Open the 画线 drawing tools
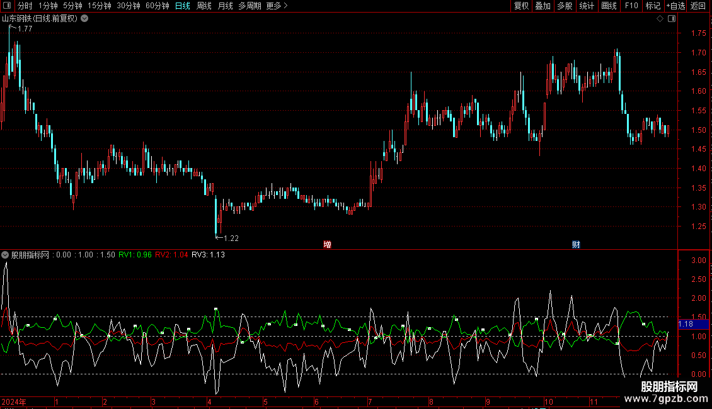Image resolution: width=712 pixels, height=409 pixels. (609, 6)
